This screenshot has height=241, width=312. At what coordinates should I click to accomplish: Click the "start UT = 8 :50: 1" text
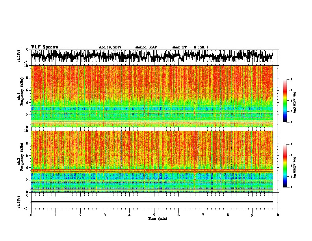190,47
